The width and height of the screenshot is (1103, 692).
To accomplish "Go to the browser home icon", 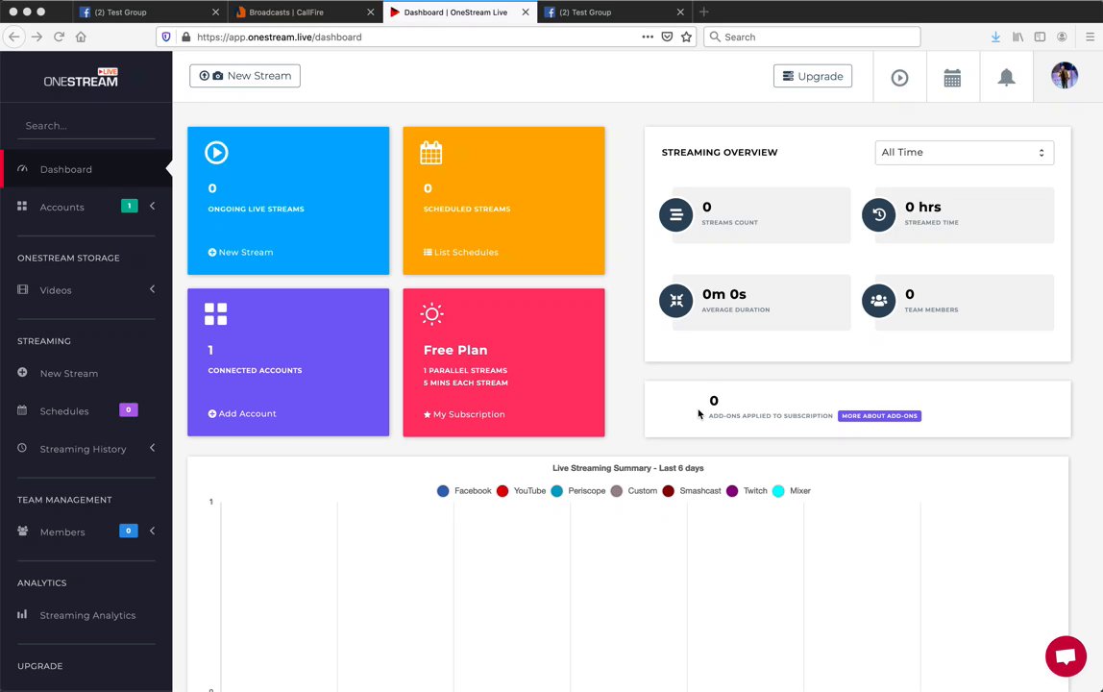I will [81, 37].
